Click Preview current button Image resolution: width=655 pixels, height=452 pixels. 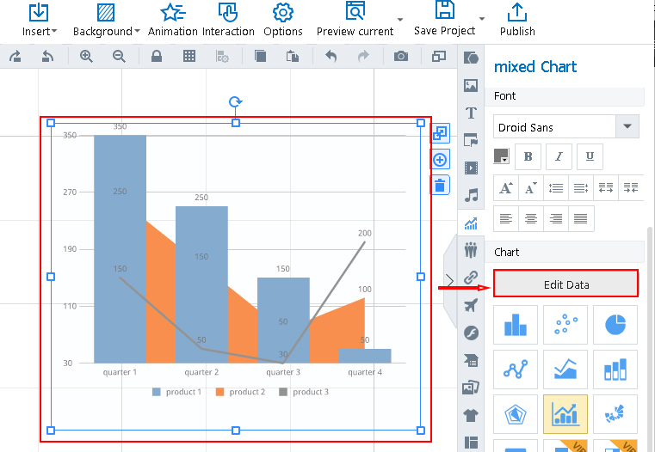[355, 20]
